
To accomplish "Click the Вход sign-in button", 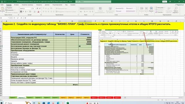I will pos(164,1).
